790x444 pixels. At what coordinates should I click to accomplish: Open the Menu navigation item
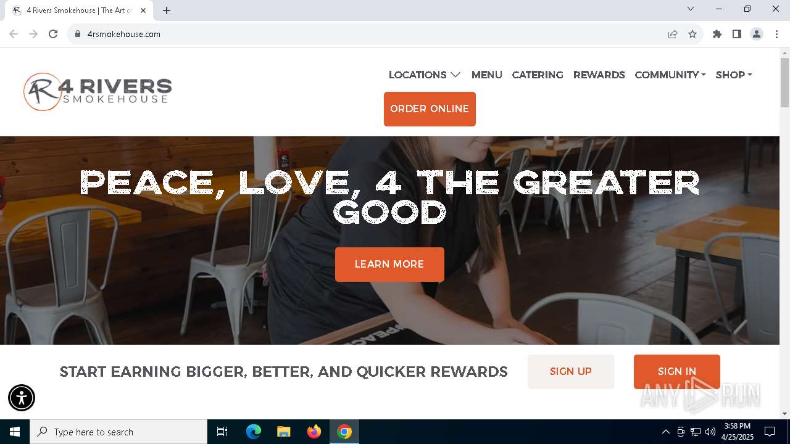487,75
